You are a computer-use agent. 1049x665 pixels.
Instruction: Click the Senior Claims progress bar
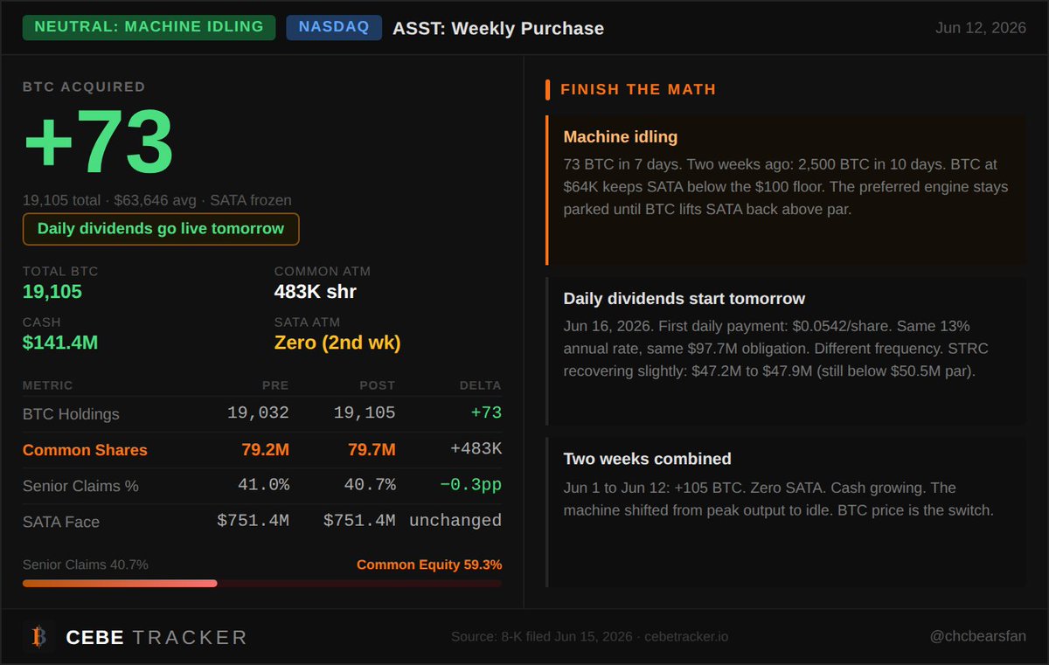[x=262, y=583]
